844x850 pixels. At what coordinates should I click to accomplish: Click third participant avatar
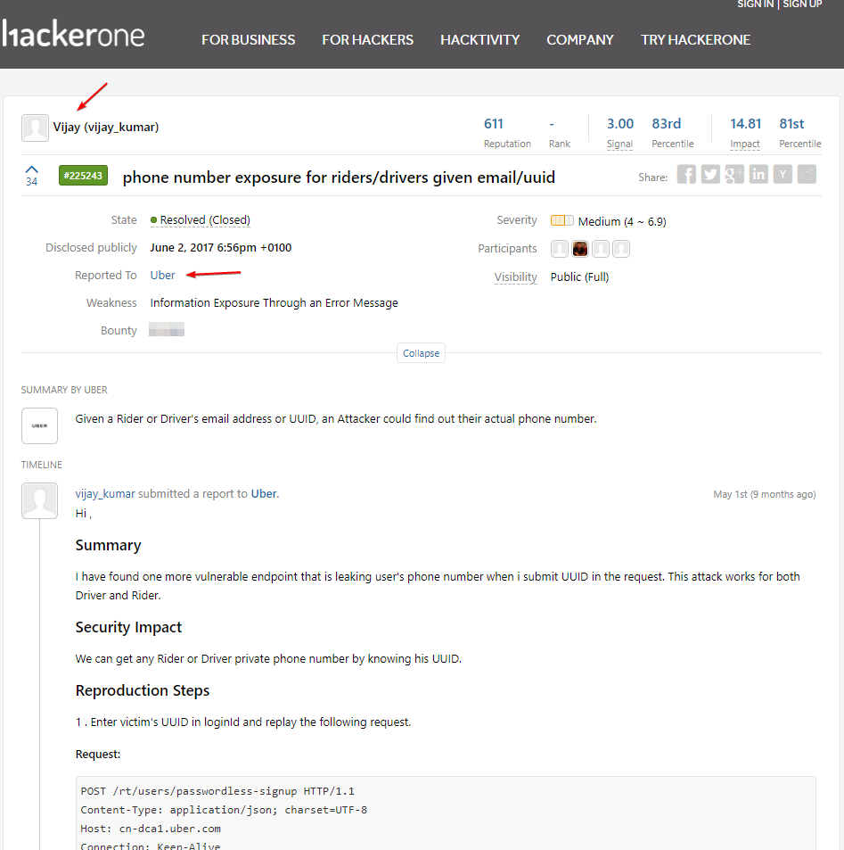pos(600,249)
